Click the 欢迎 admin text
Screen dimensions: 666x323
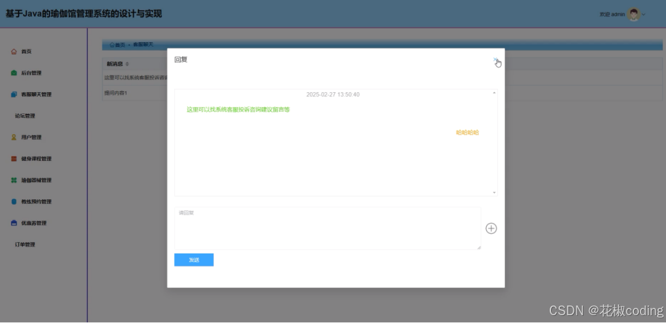(x=612, y=14)
